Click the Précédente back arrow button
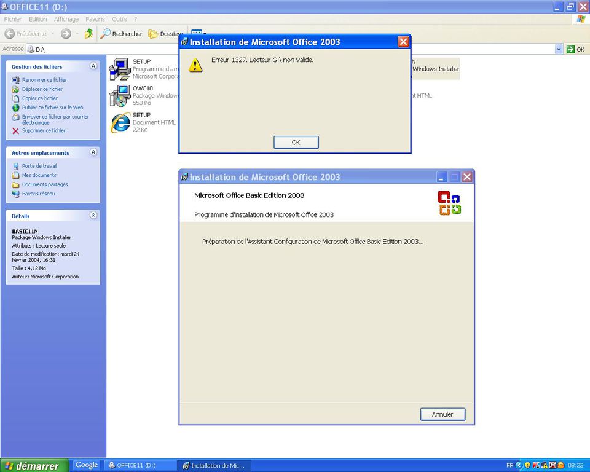This screenshot has width=590, height=472. [10, 34]
